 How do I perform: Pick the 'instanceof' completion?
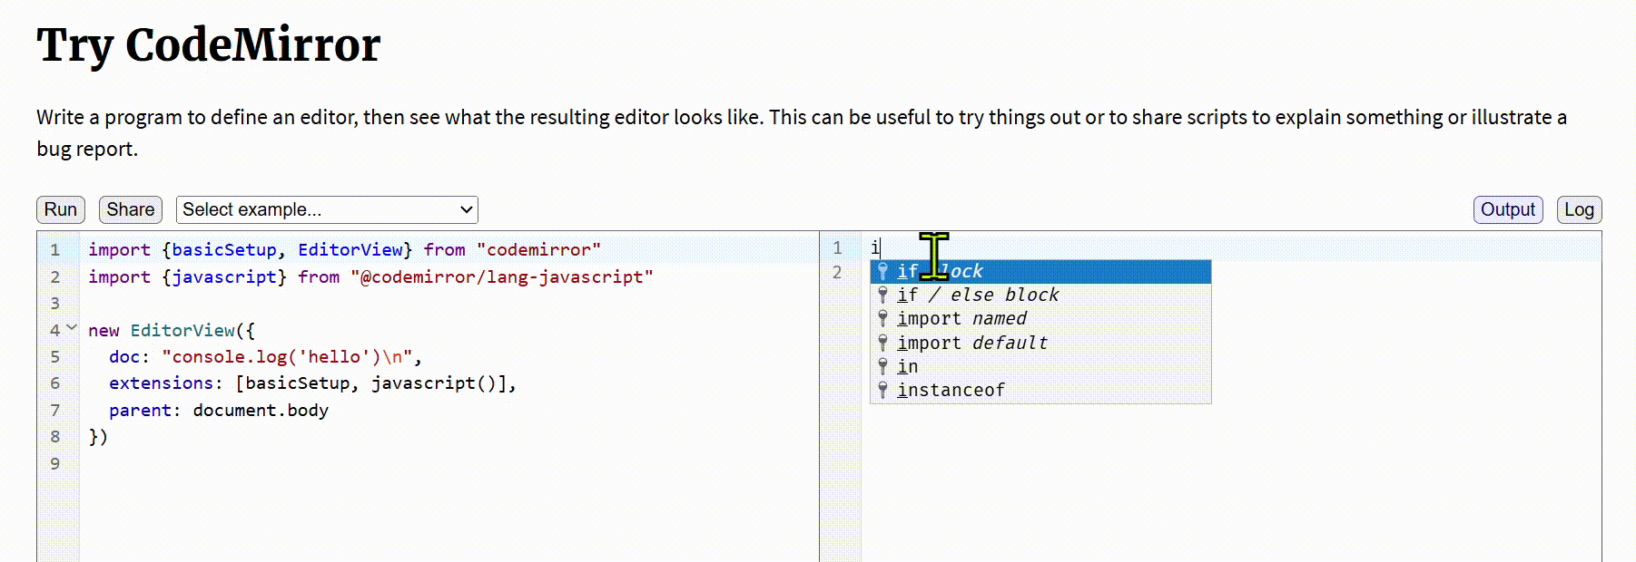click(1040, 390)
